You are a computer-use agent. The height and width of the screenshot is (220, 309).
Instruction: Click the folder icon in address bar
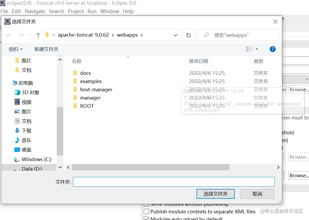[47, 35]
